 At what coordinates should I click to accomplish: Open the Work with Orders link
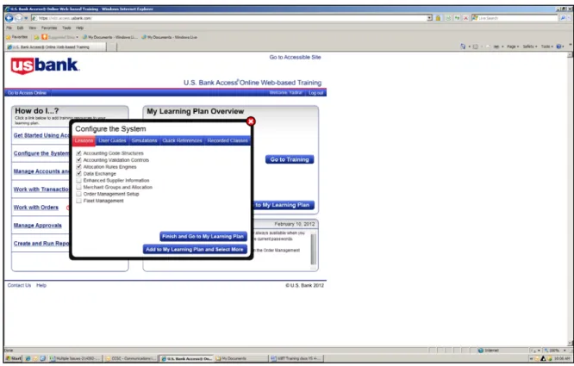pos(36,208)
